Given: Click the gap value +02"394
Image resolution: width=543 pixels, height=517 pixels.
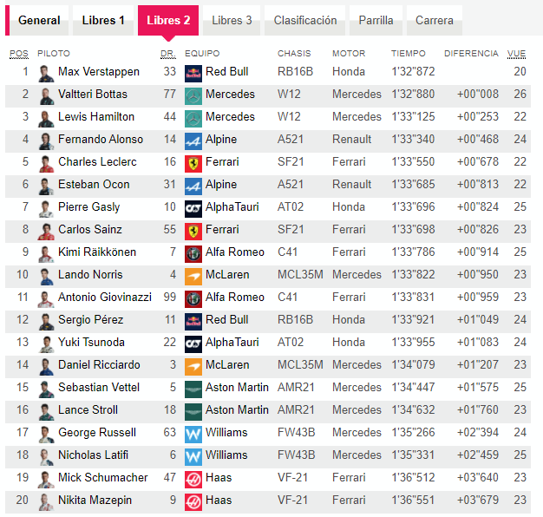Looking at the screenshot, I should [x=478, y=433].
